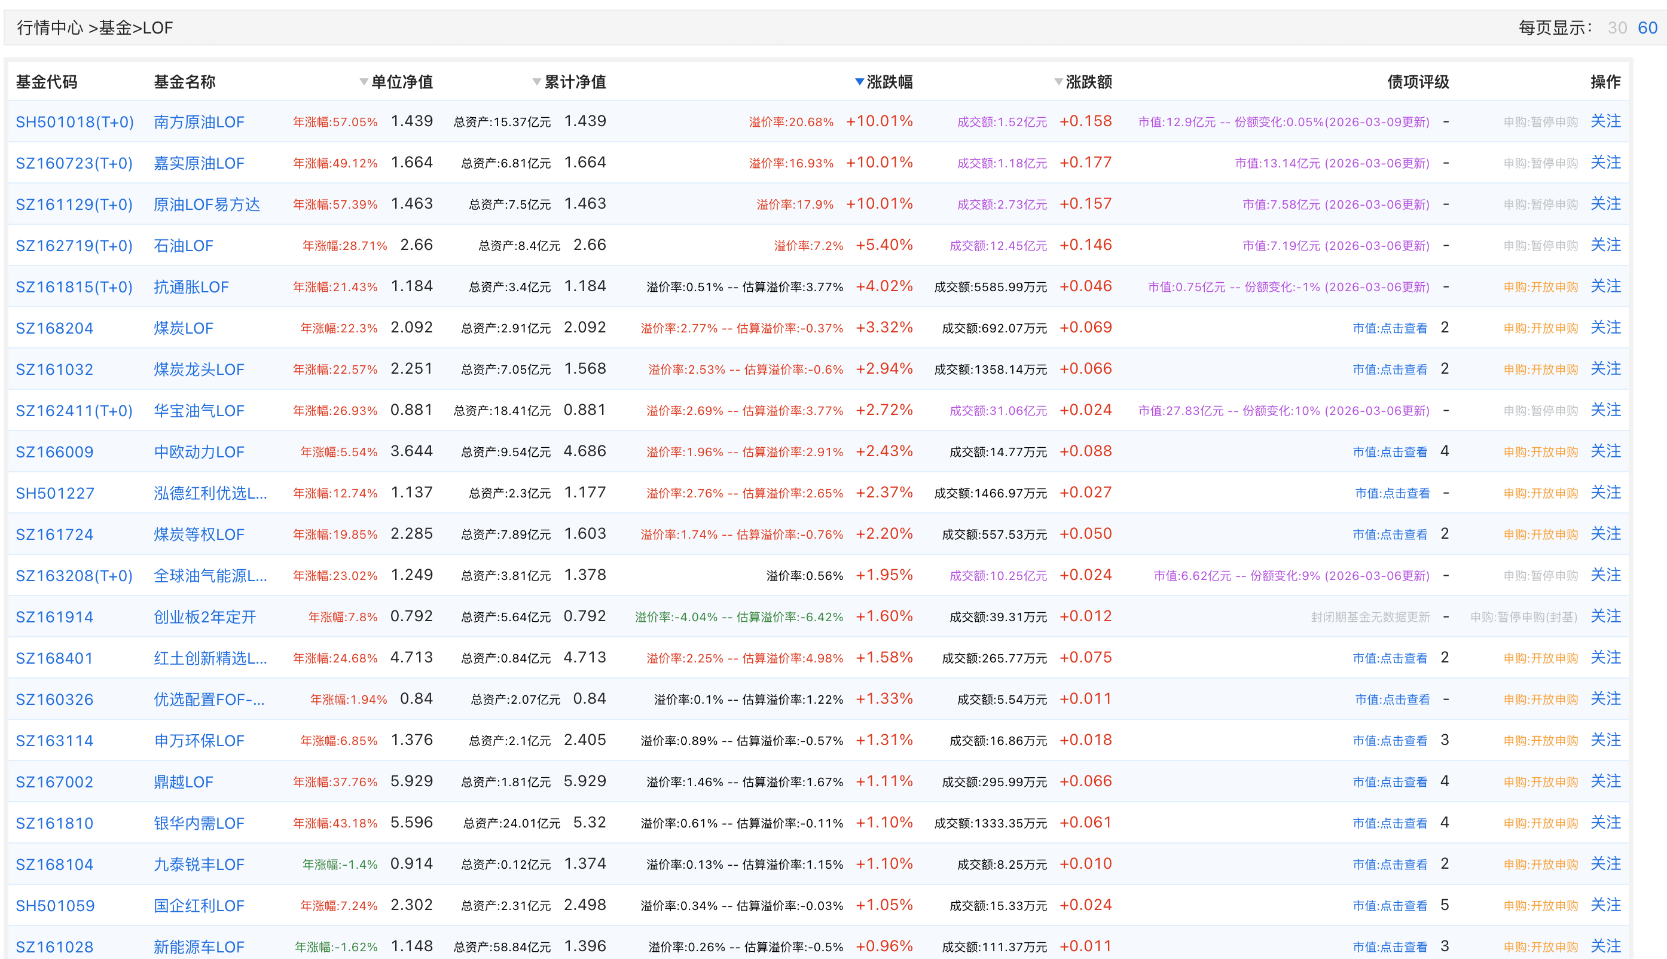Click 基金代码 column header
The height and width of the screenshot is (959, 1667).
[x=46, y=83]
